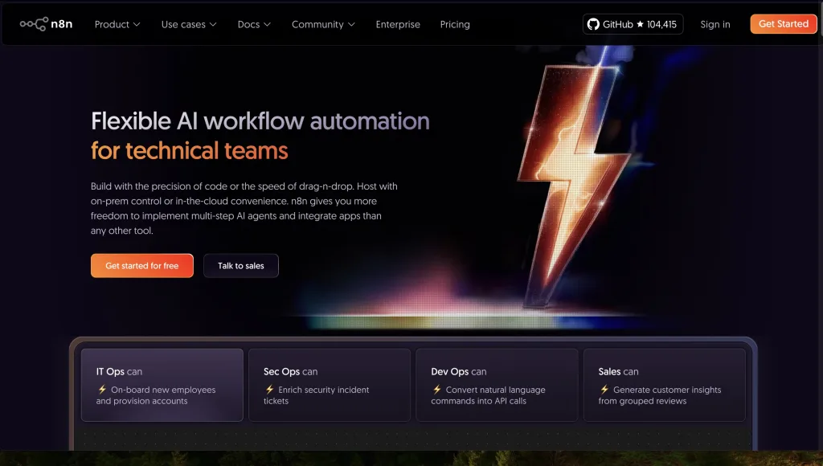Viewport: 823px width, 466px height.
Task: Click paragraph starting 'Build with the precision'
Action: [x=244, y=208]
